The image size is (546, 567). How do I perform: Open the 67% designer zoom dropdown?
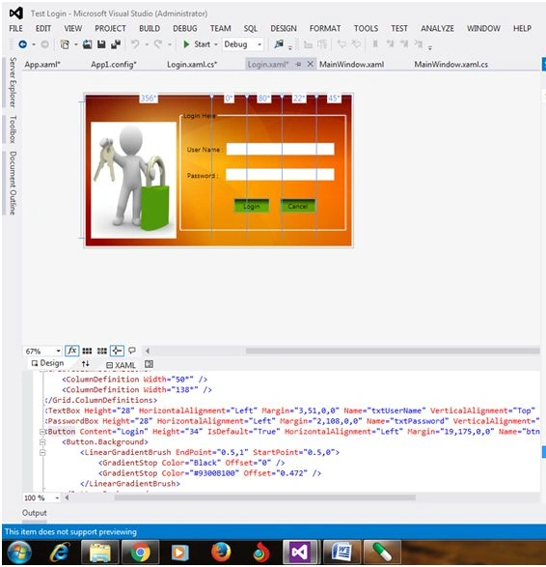(42, 352)
